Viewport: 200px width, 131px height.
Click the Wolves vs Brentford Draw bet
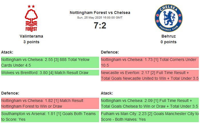coord(50,73)
